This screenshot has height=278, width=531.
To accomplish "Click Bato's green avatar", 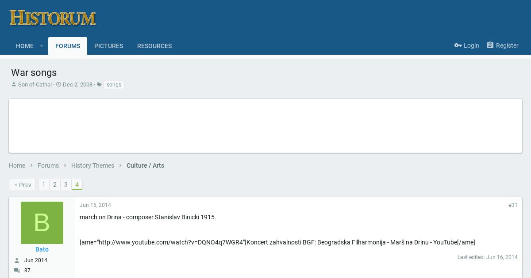I will (42, 223).
